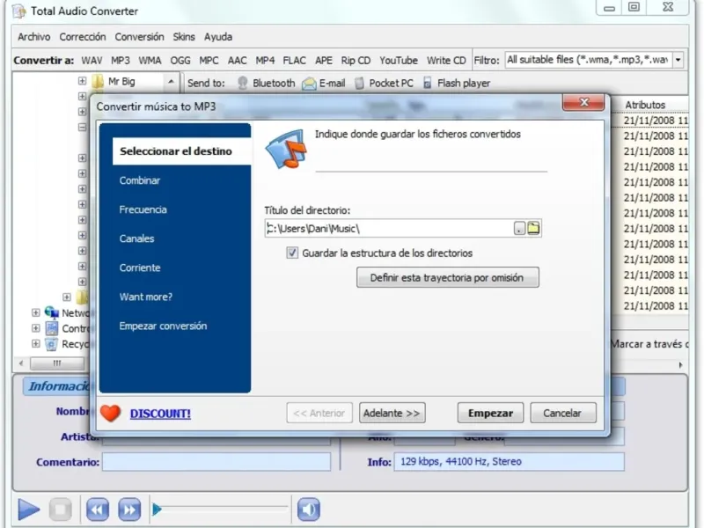Image resolution: width=704 pixels, height=528 pixels.
Task: Select the Control Panel tree item
Action: [x=68, y=328]
